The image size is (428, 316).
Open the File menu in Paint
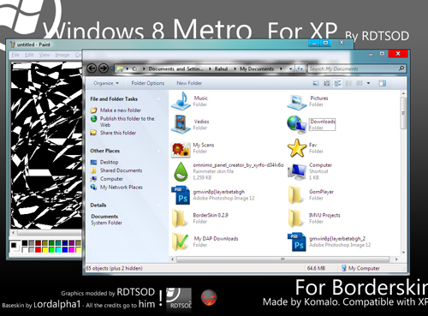[15, 55]
